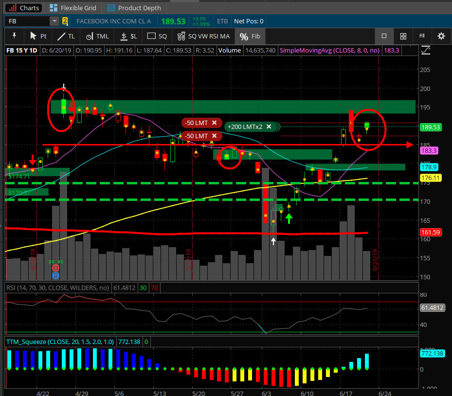The width and height of the screenshot is (452, 396).
Task: Open the SQ VW RSI MA studies set
Action: coord(203,36)
